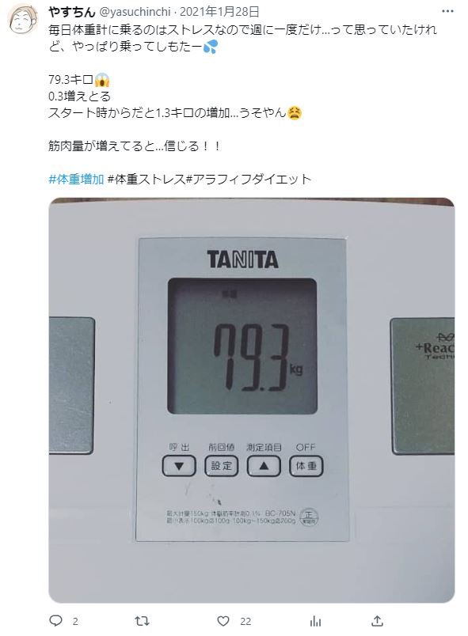Screen dimensions: 468x636
Task: Open the attached scale photo
Action: coord(251,400)
